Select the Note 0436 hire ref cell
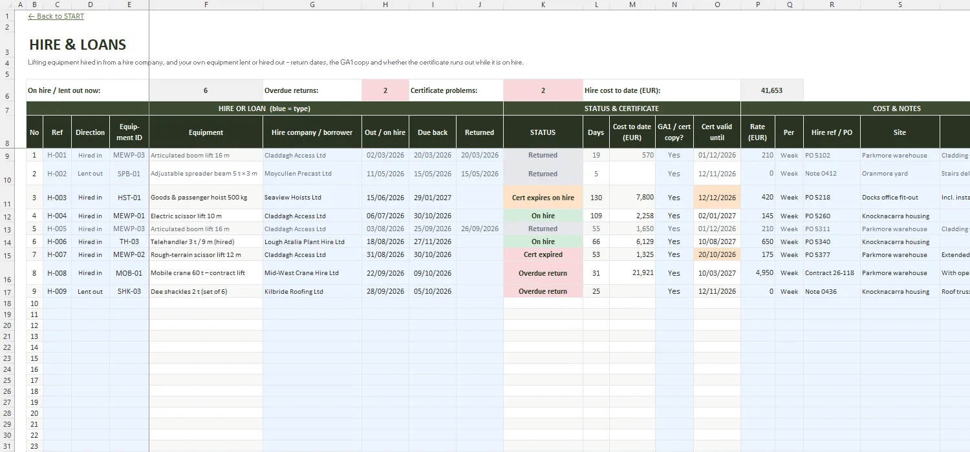970x452 pixels. [x=832, y=291]
